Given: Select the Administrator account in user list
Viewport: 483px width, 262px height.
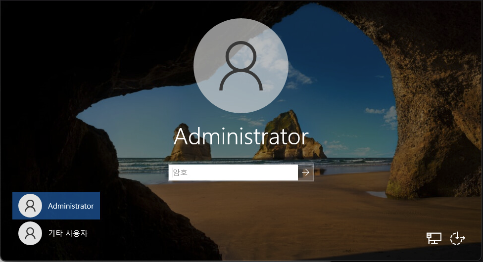Looking at the screenshot, I should [x=56, y=206].
